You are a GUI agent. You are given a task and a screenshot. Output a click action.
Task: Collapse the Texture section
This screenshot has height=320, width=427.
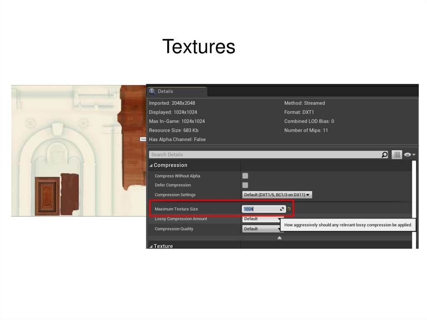(x=151, y=247)
